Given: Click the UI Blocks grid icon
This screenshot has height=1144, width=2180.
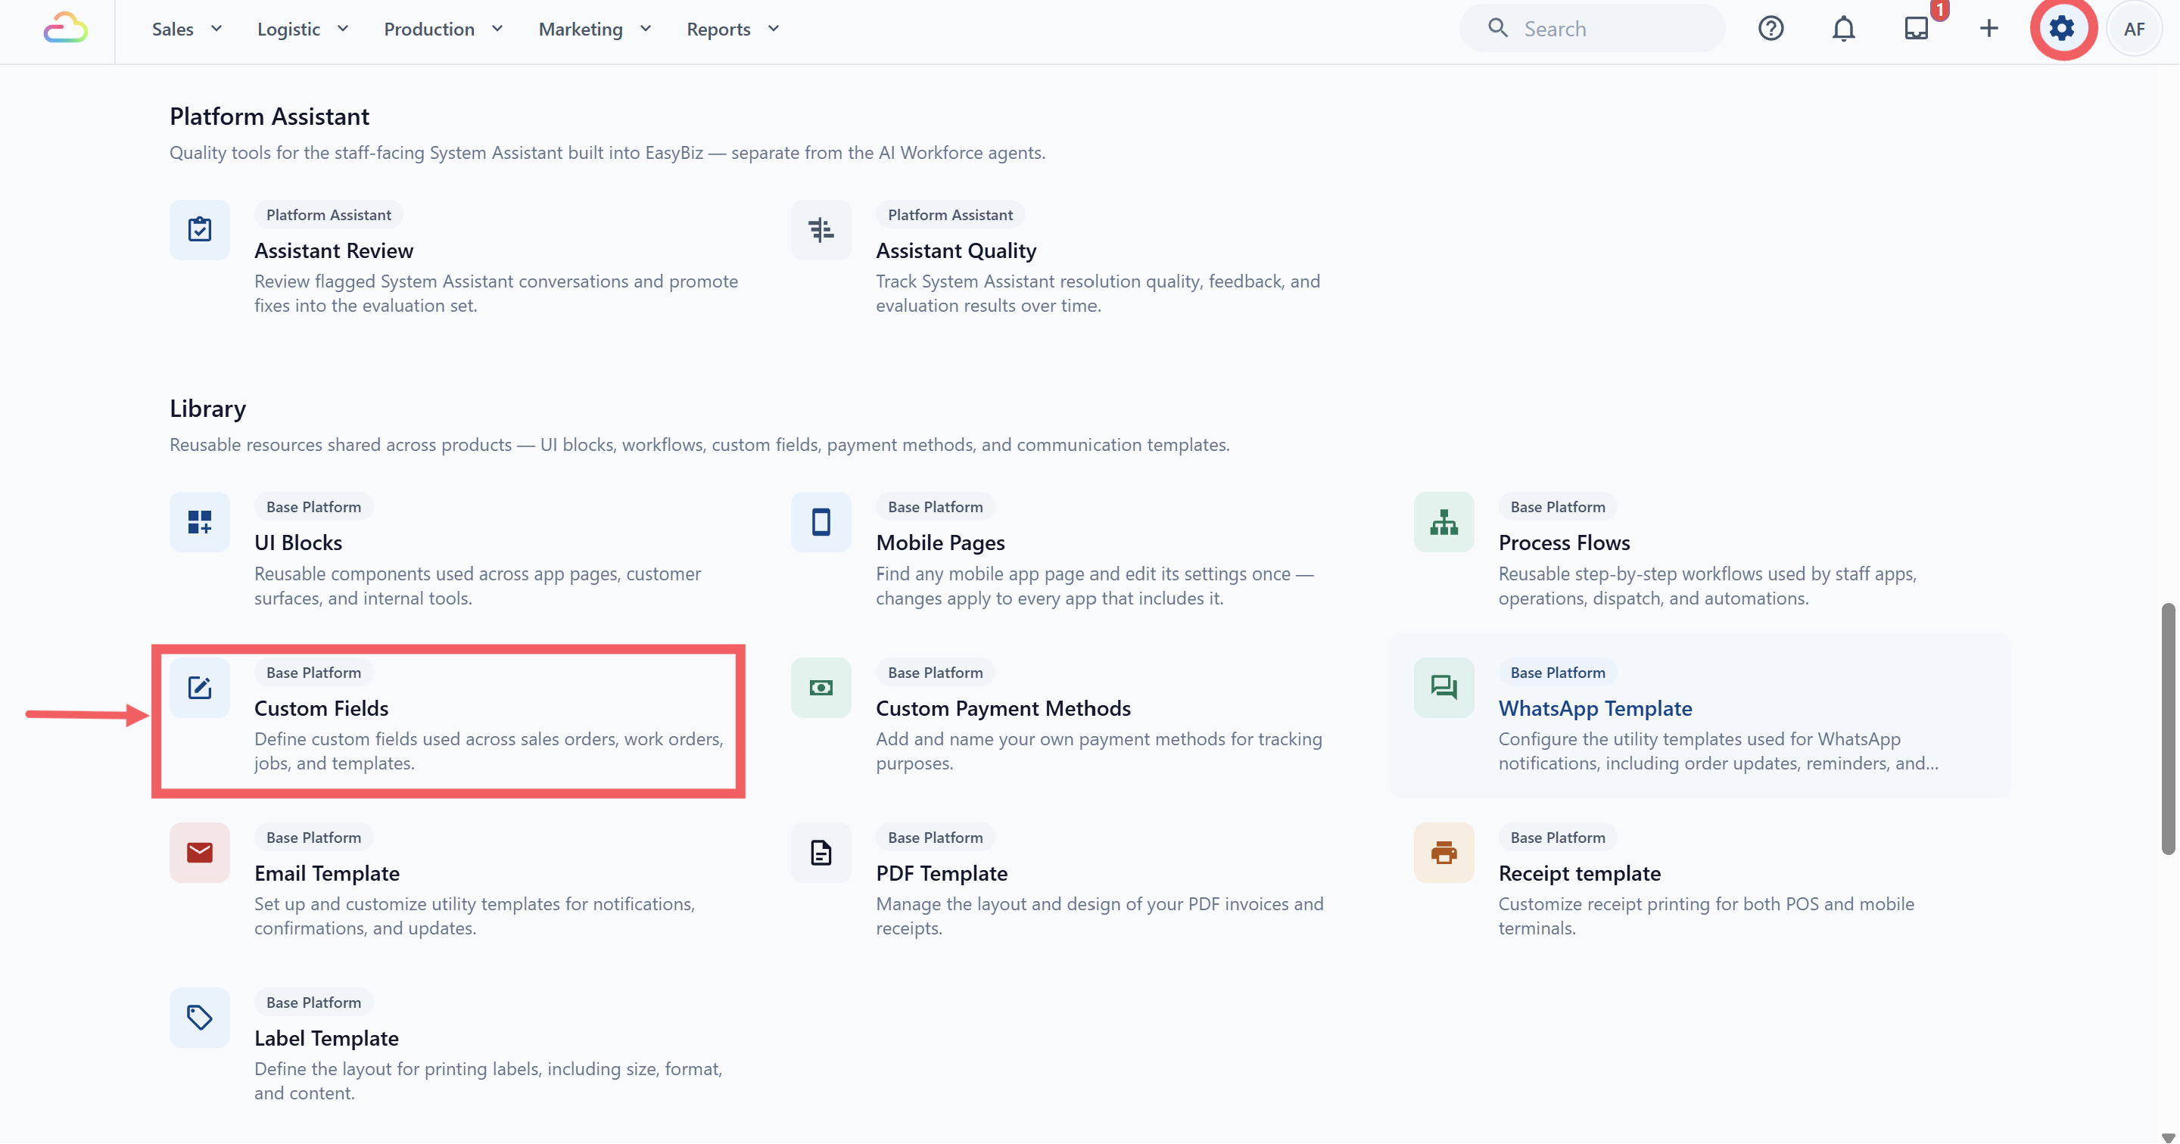Looking at the screenshot, I should (x=200, y=522).
